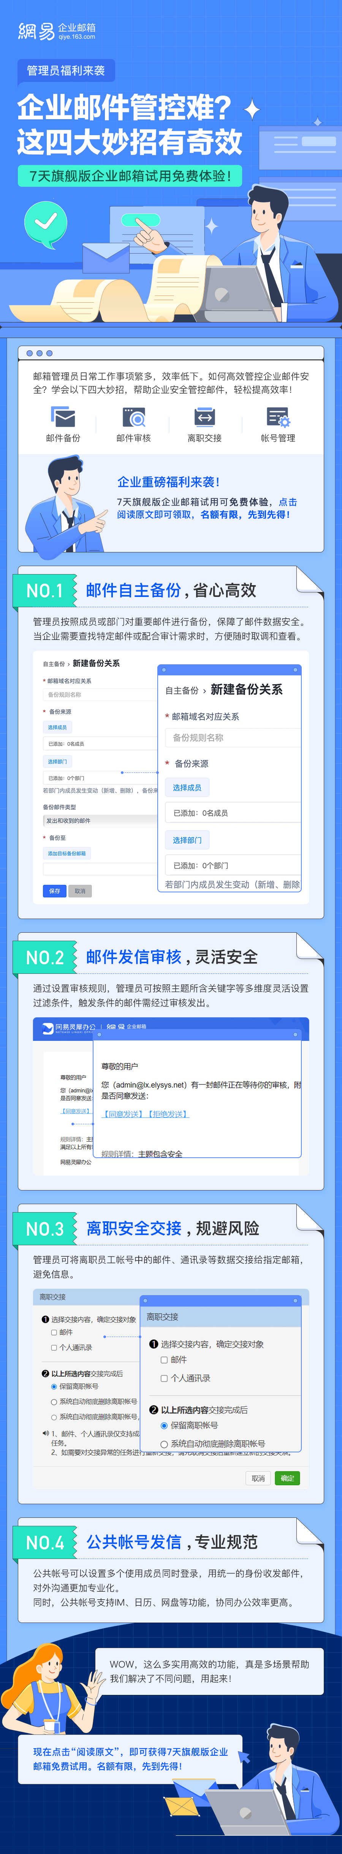Open the 发出和收到的邮件 type dropdown
This screenshot has width=342, height=1854.
100,820
